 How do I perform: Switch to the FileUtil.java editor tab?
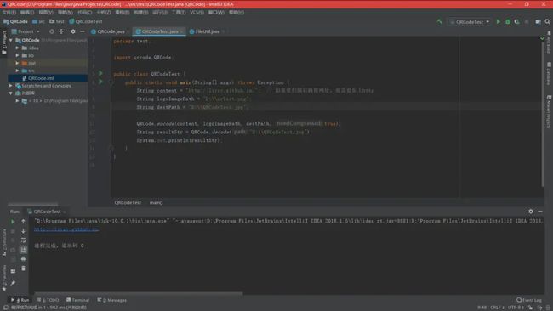207,31
